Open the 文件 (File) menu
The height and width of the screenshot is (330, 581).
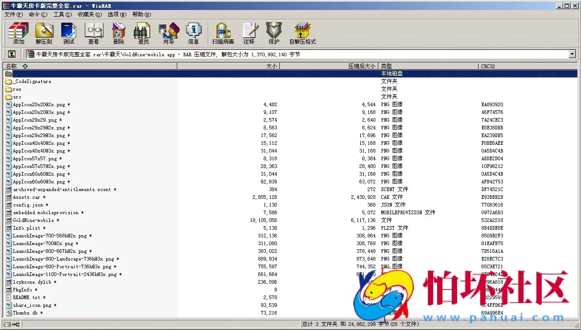pyautogui.click(x=13, y=15)
